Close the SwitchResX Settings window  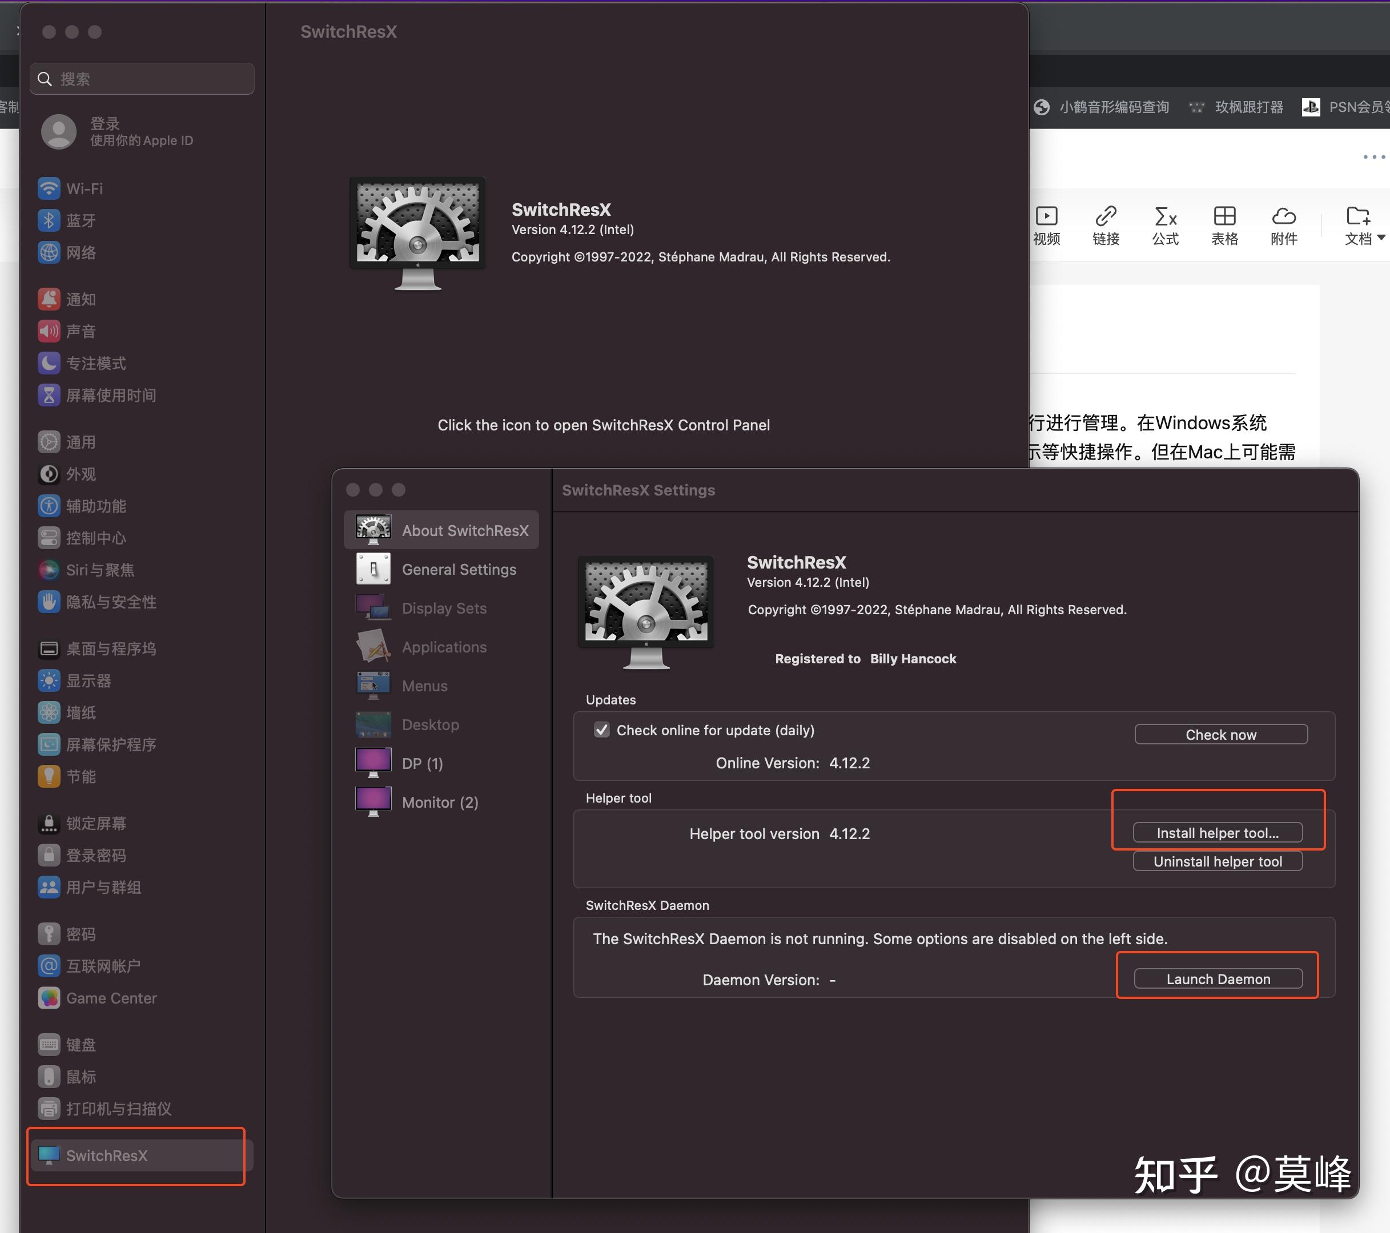coord(353,489)
